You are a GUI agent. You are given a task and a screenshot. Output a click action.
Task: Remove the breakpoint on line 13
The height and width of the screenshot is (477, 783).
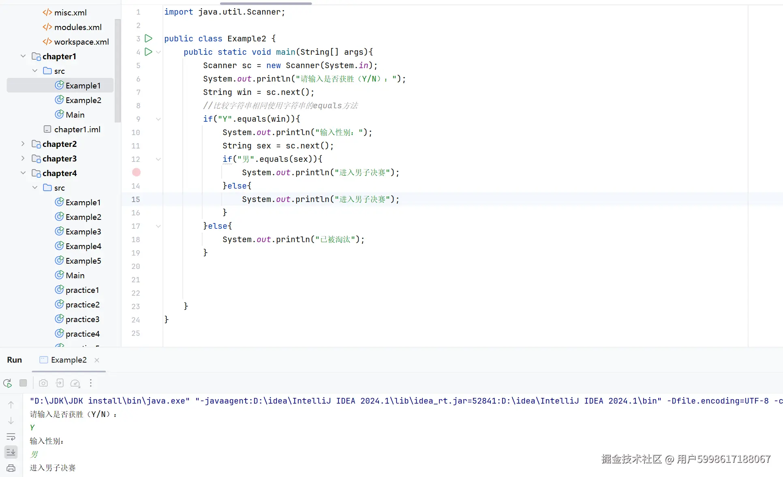tap(136, 172)
